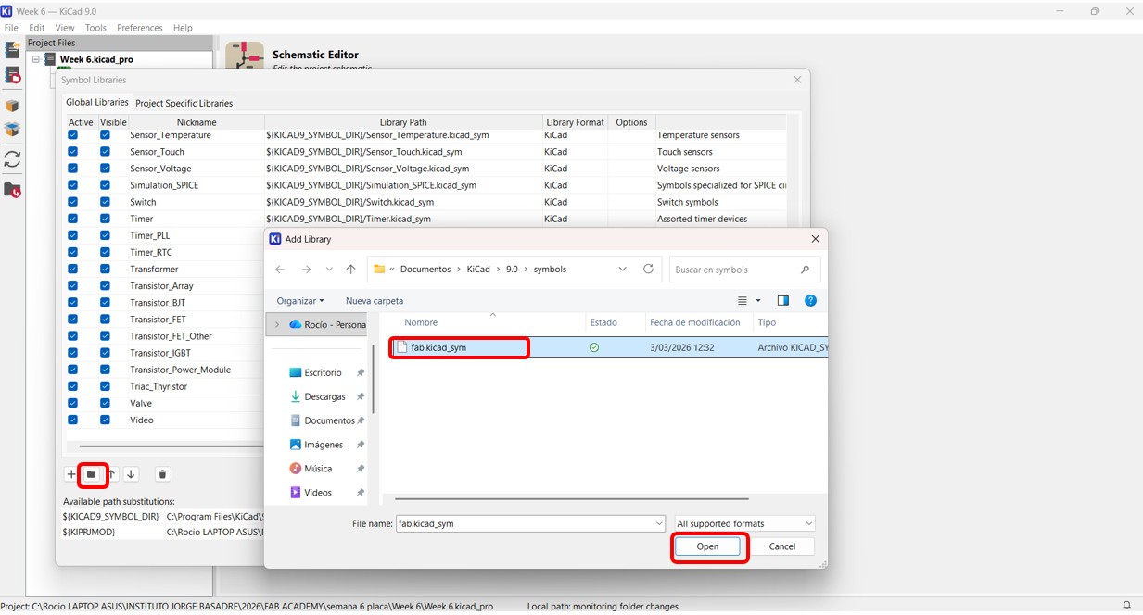Image resolution: width=1143 pixels, height=615 pixels.
Task: Click Cancel in Add Library dialog
Action: (x=782, y=546)
